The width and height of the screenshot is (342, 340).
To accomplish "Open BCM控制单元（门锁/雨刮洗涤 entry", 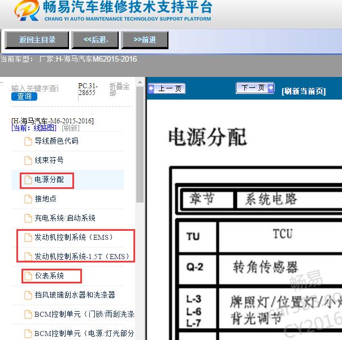I will click(85, 314).
